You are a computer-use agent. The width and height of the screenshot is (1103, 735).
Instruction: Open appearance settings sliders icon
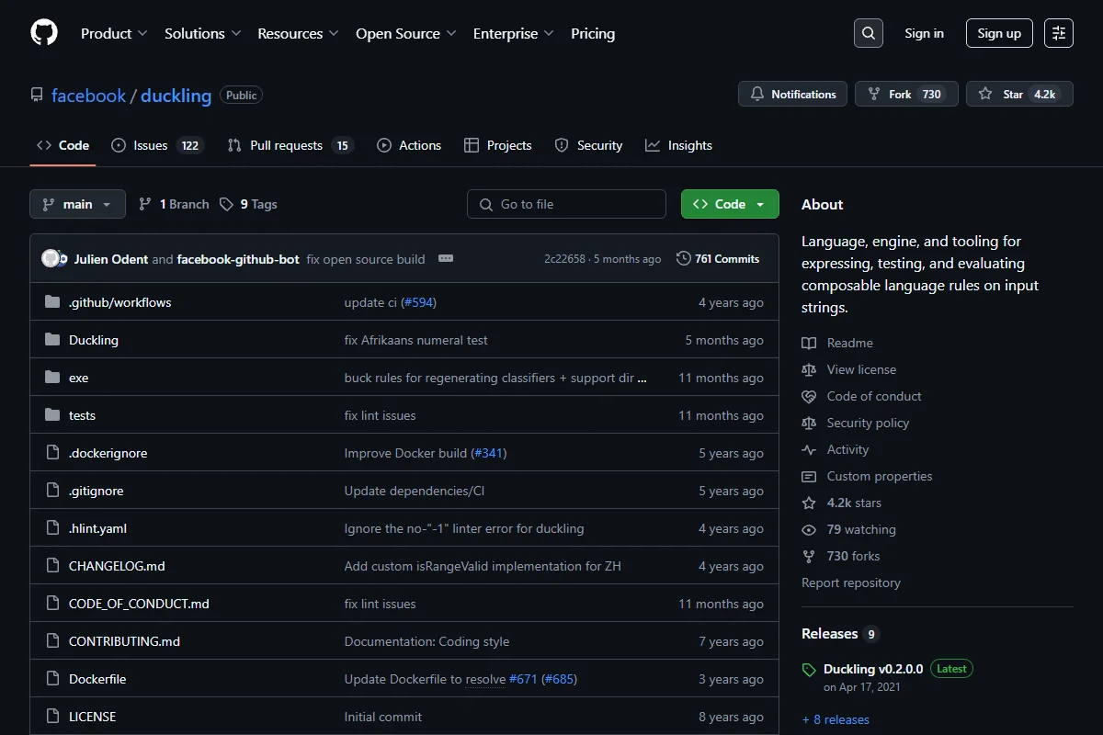pos(1059,33)
